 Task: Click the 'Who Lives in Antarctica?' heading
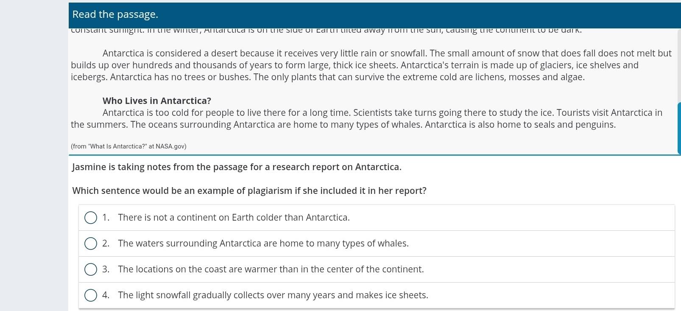[157, 101]
